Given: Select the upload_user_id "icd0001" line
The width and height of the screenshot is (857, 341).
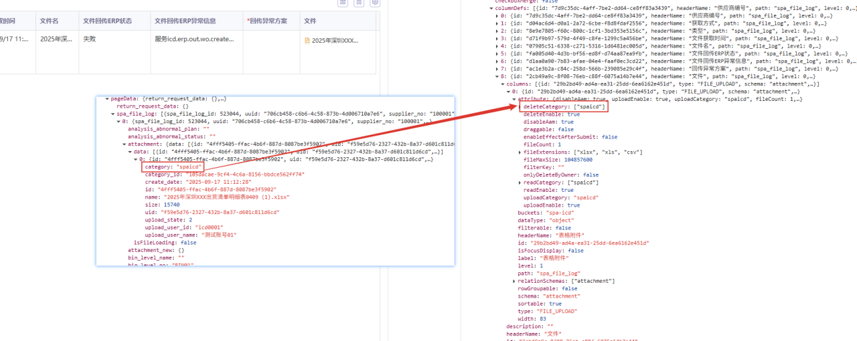Looking at the screenshot, I should pos(183,227).
